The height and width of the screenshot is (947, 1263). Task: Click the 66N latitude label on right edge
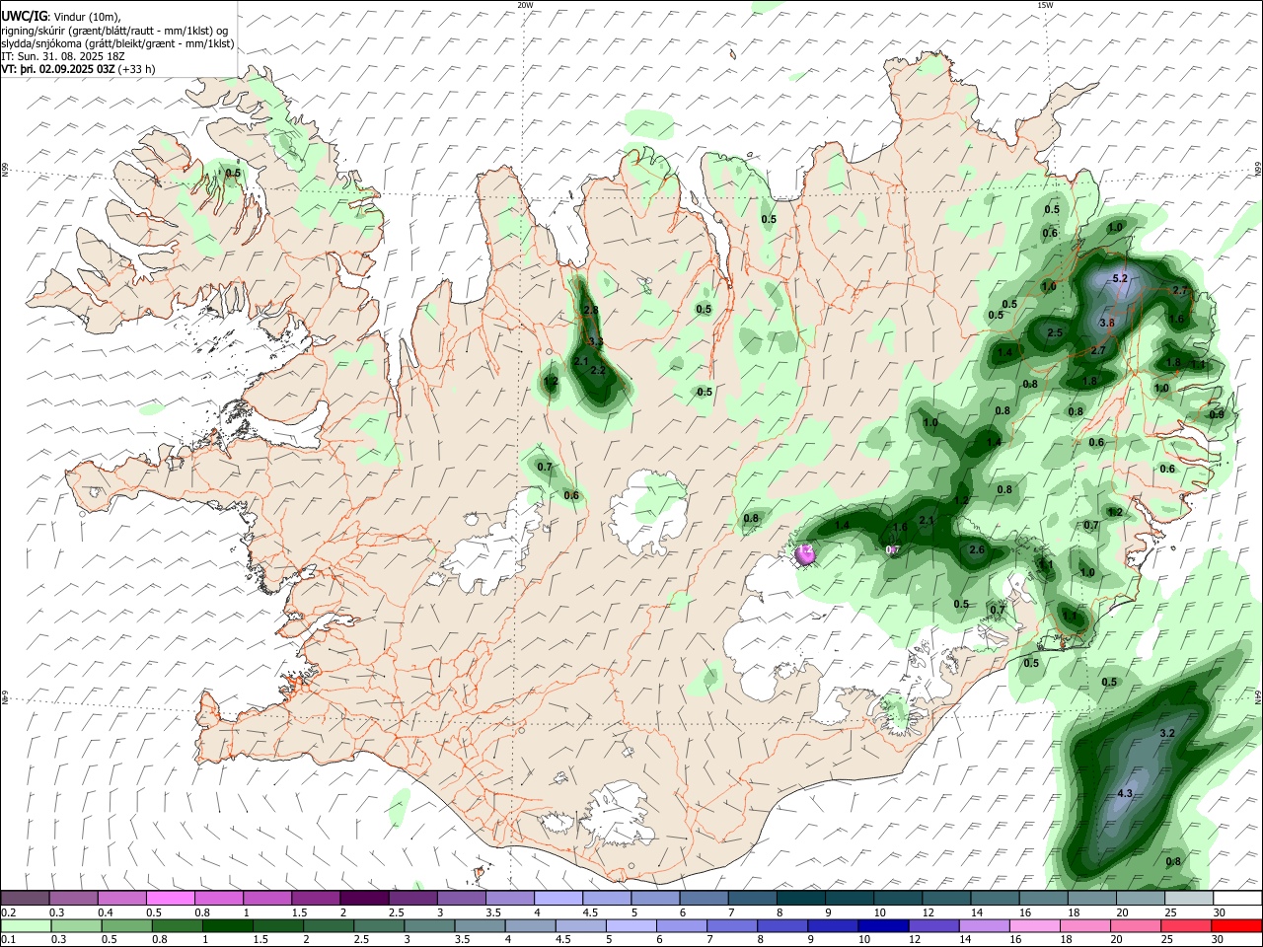tap(1258, 168)
